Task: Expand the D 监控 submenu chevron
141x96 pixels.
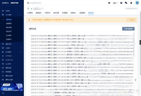Action: pyautogui.click(x=21, y=48)
